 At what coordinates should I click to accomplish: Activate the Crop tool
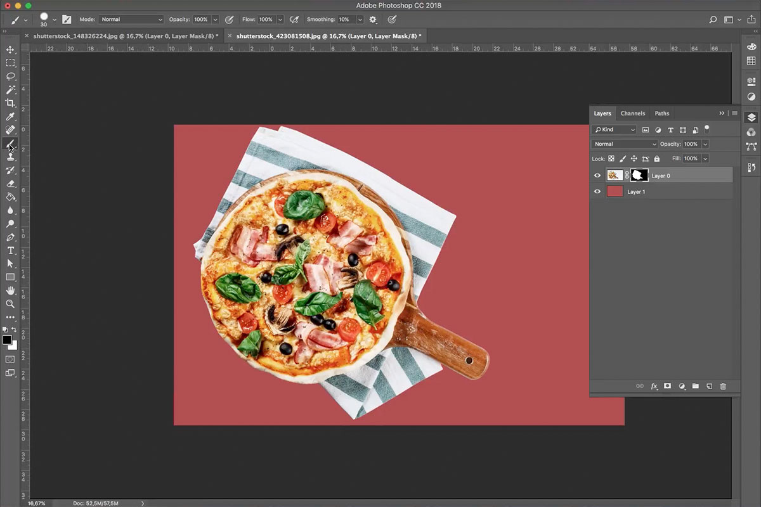coord(9,103)
